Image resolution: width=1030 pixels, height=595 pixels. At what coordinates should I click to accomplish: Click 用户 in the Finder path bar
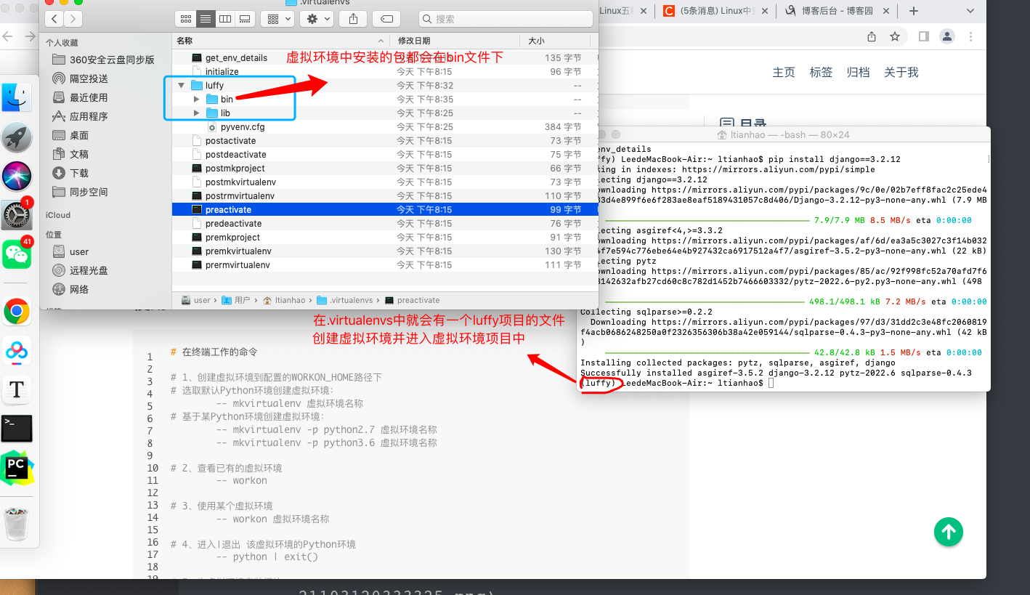(236, 300)
